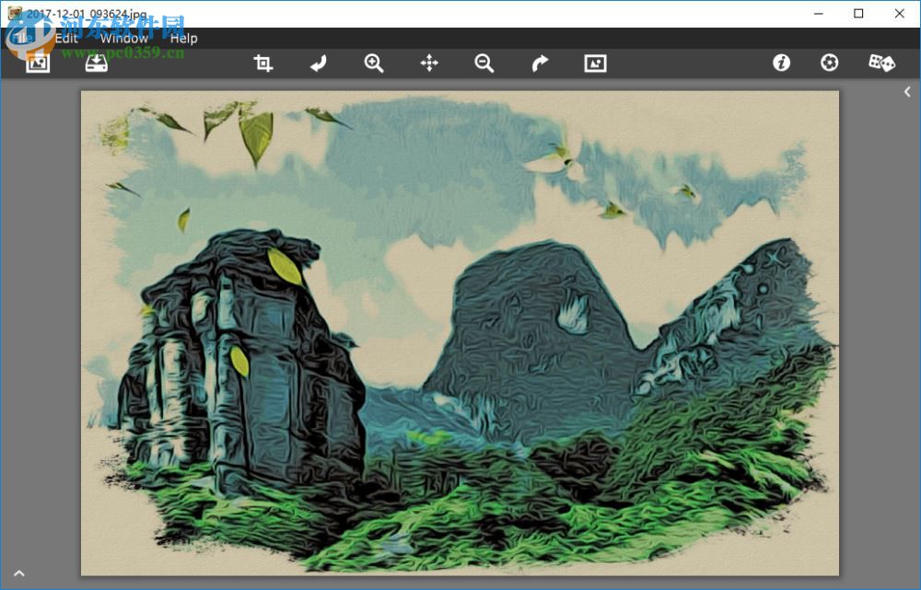
Task: Click the Zoom Out magnifier icon
Action: tap(484, 63)
